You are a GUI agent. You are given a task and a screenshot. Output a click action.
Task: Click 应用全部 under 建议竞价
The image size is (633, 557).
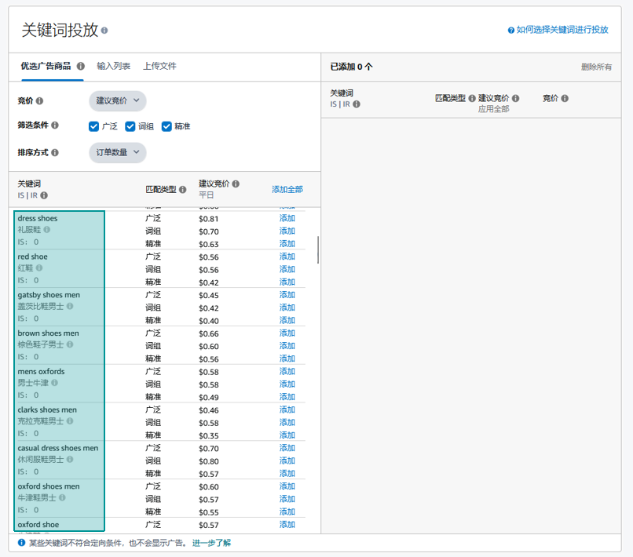[493, 109]
